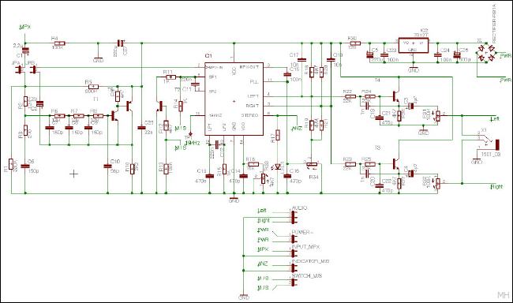
Task: Select transistor T4 in the left channel
Action: (x=395, y=96)
